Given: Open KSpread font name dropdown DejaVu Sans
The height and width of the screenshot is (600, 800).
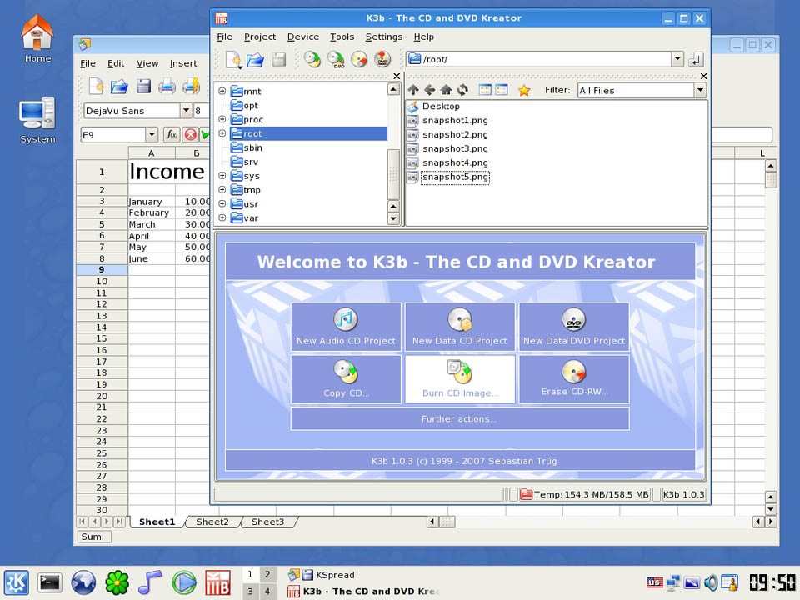Looking at the screenshot, I should click(186, 111).
